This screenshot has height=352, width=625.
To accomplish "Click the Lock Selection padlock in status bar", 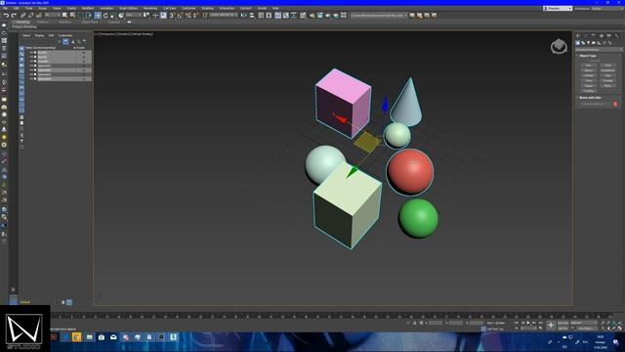I will pyautogui.click(x=414, y=323).
